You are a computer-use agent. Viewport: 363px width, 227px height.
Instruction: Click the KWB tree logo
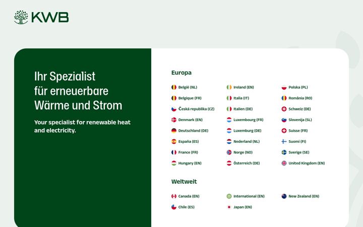[21, 17]
